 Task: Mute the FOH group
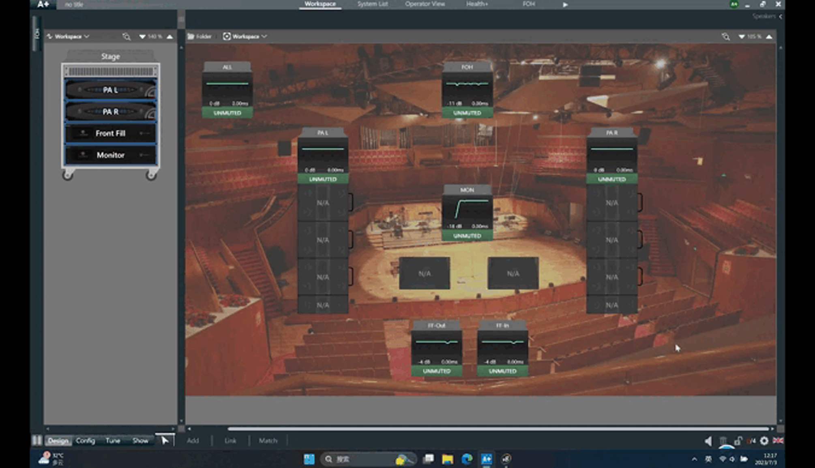pyautogui.click(x=467, y=113)
